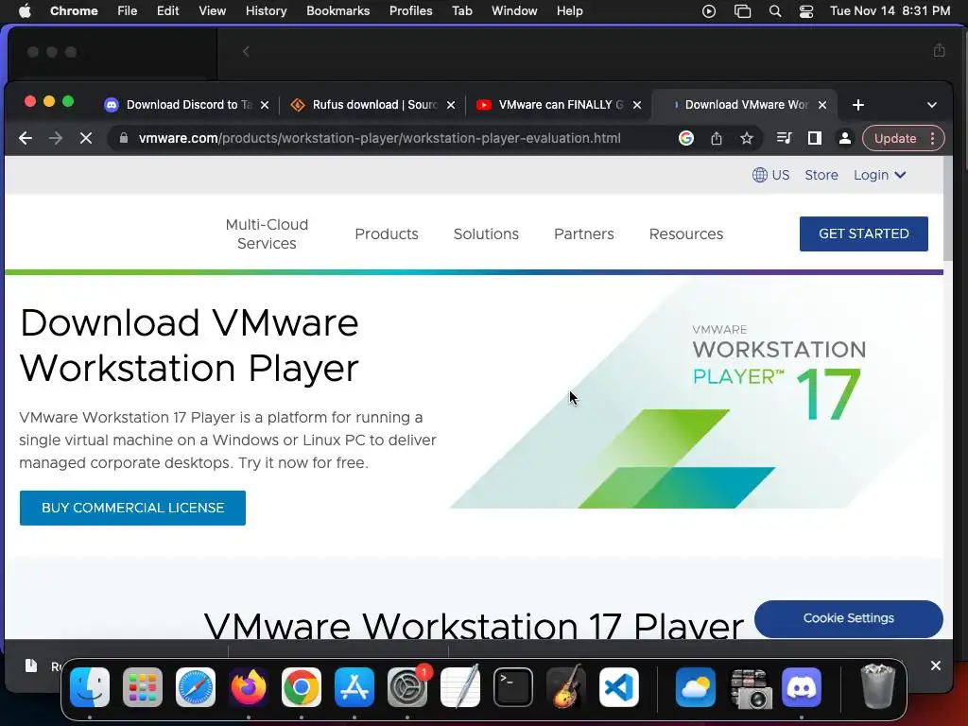Expand the tab search chevron in Chrome

(x=932, y=105)
